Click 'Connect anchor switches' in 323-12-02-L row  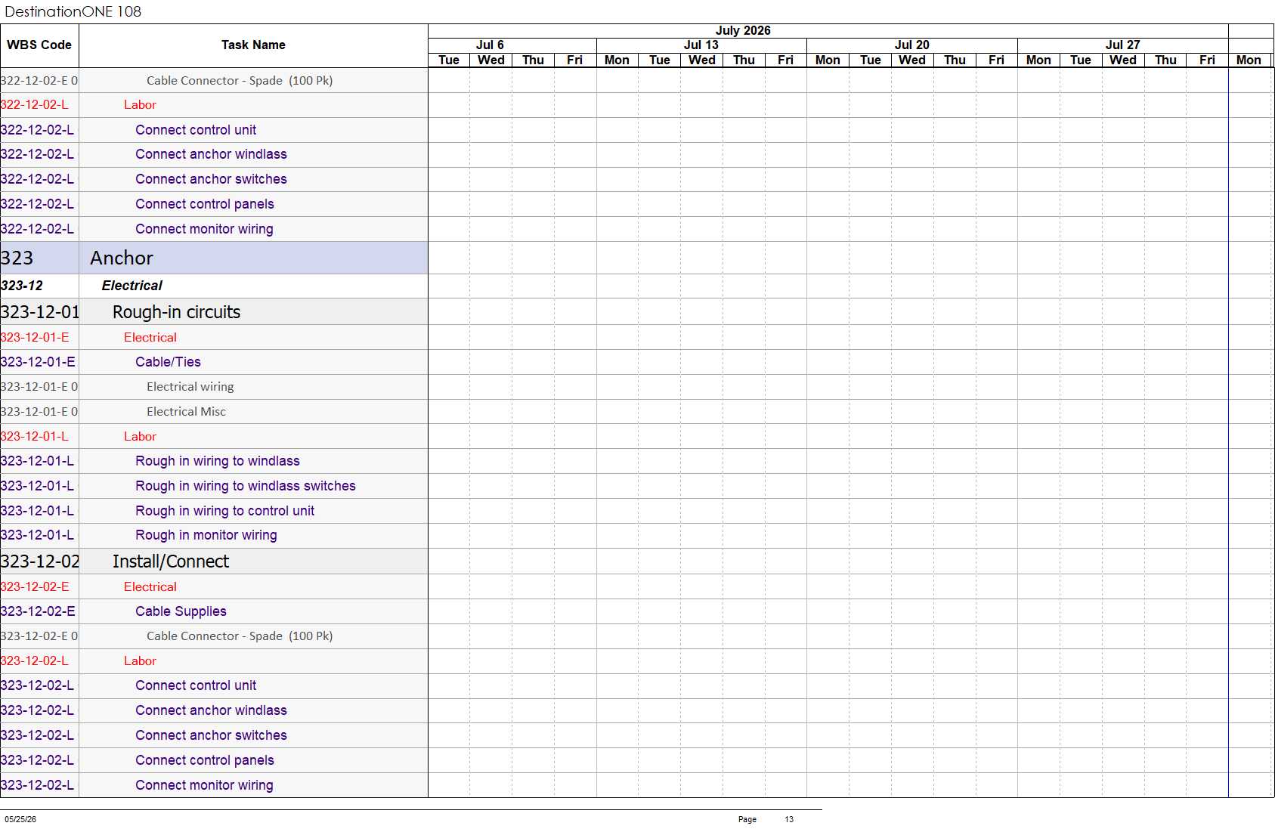click(211, 735)
